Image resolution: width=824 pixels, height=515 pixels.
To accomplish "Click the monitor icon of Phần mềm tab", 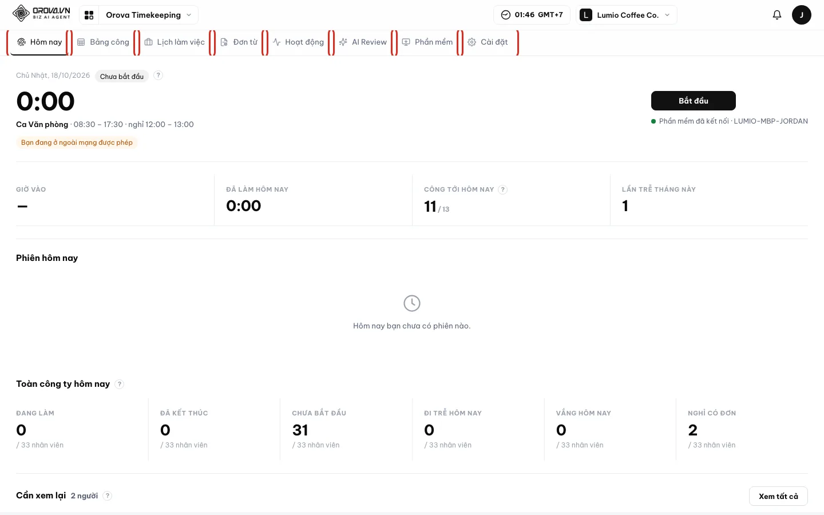I will tap(406, 42).
